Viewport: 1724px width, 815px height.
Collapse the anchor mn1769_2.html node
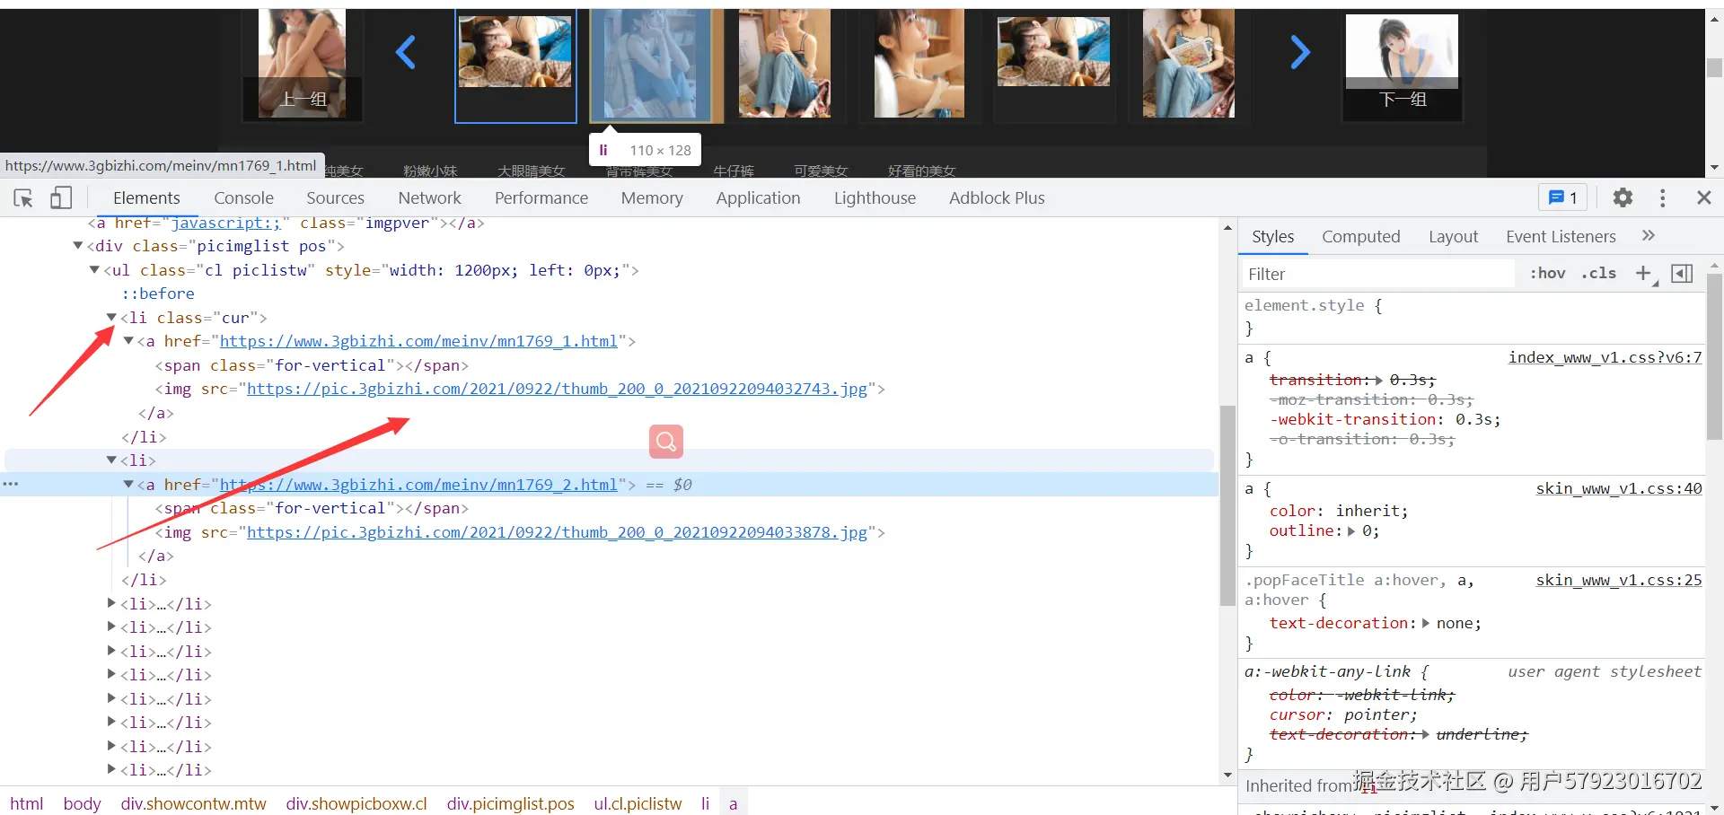tap(128, 485)
